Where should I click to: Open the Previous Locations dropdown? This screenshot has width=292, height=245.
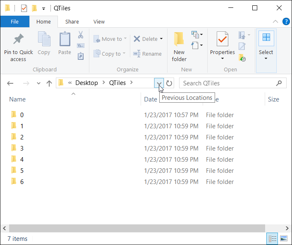[x=159, y=83]
